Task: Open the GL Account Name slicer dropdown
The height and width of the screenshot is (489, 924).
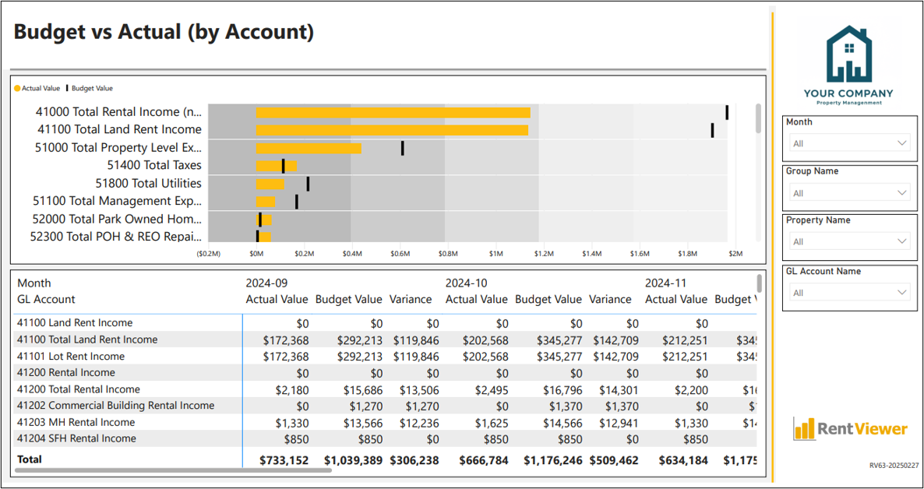Action: coord(850,293)
